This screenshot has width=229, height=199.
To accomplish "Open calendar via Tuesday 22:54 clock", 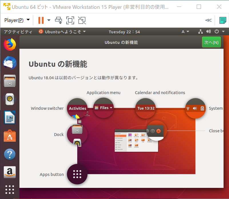I will pyautogui.click(x=124, y=32).
